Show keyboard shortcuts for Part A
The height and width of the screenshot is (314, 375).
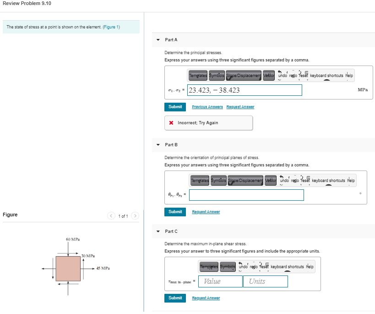pos(326,76)
